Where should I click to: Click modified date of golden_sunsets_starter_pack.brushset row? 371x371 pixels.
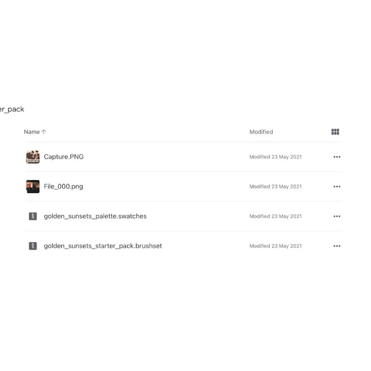[276, 246]
